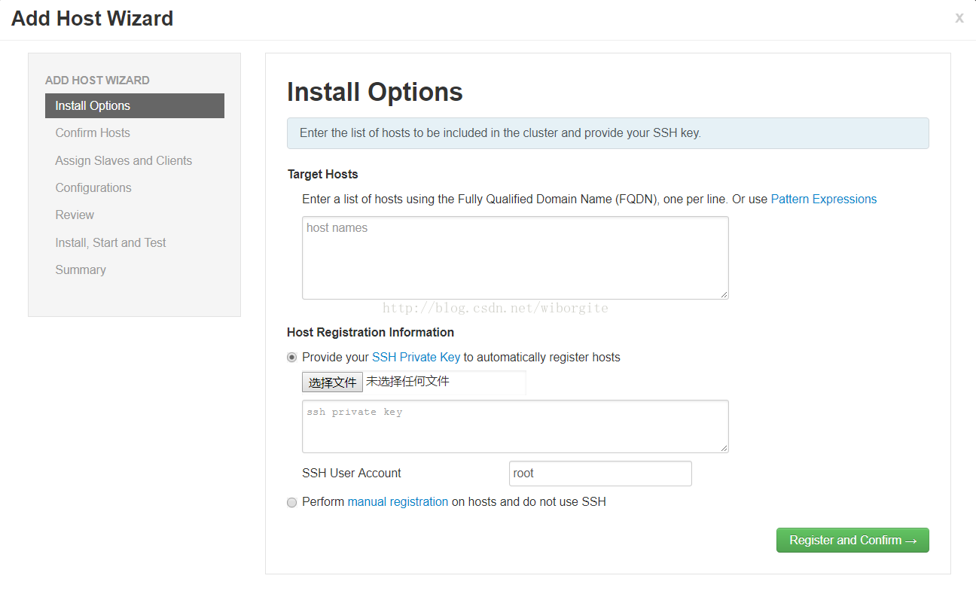Select Provide your SSH Private Key option

pyautogui.click(x=291, y=358)
